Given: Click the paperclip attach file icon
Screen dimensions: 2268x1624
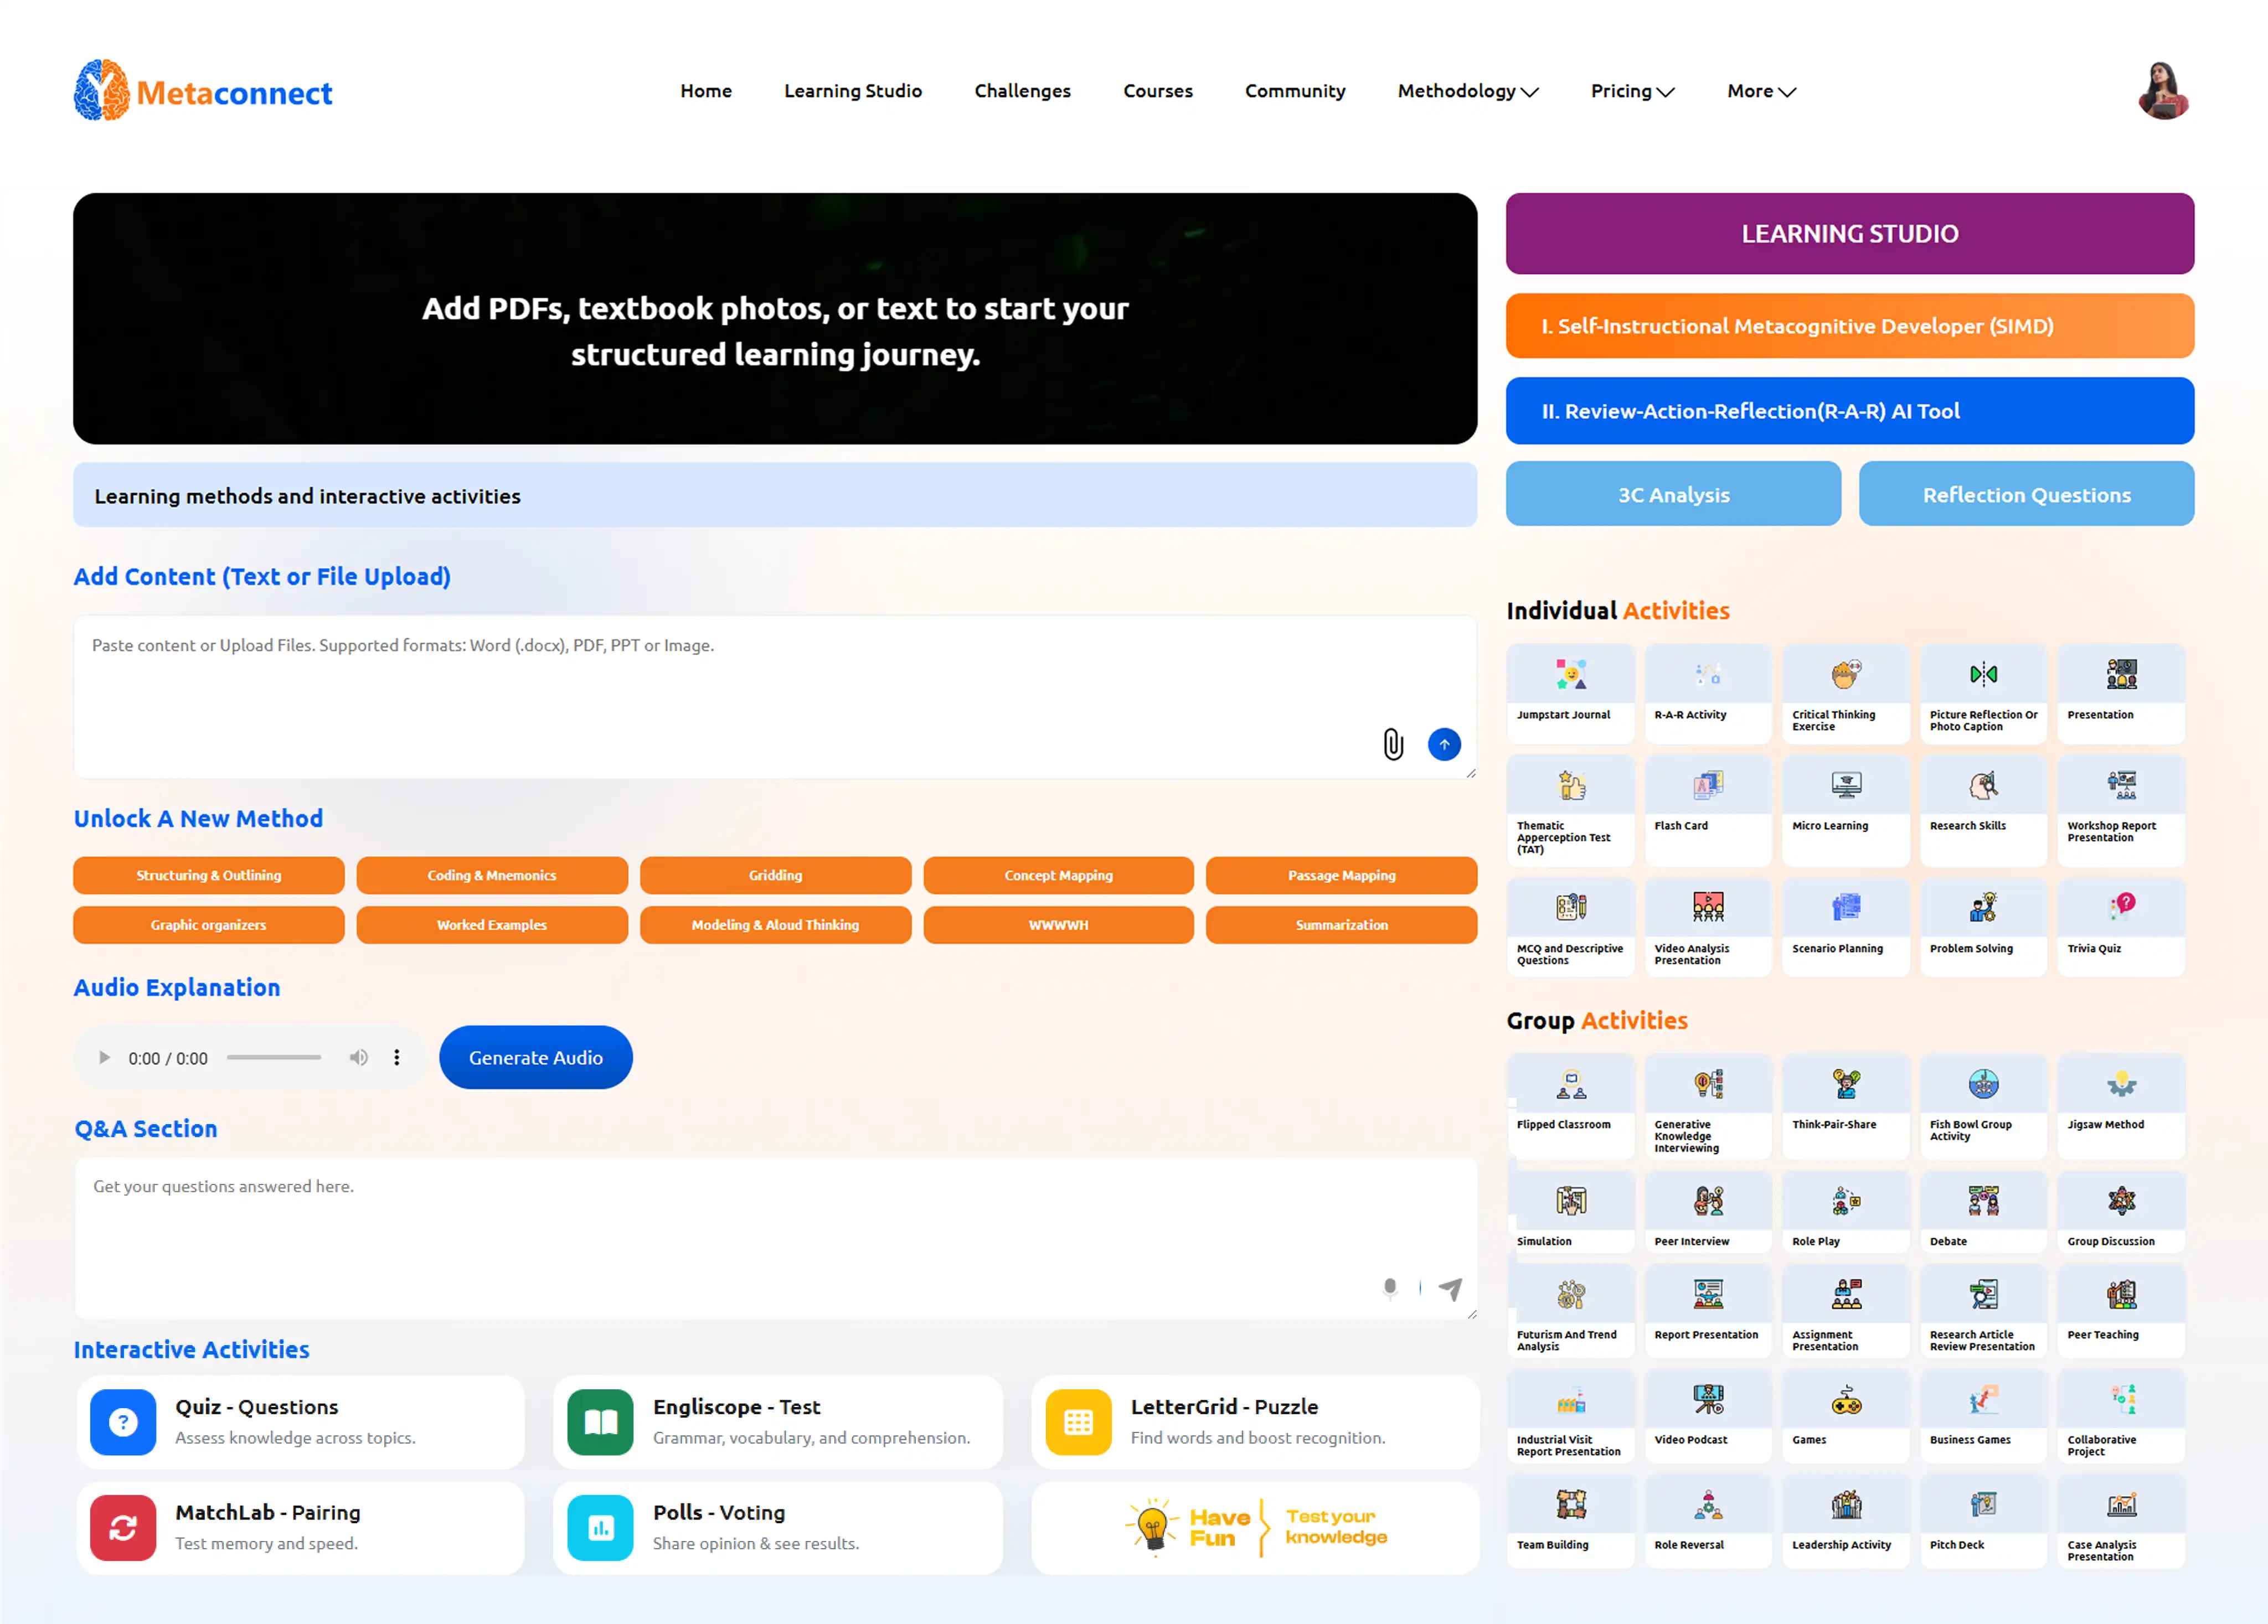Looking at the screenshot, I should (x=1393, y=744).
